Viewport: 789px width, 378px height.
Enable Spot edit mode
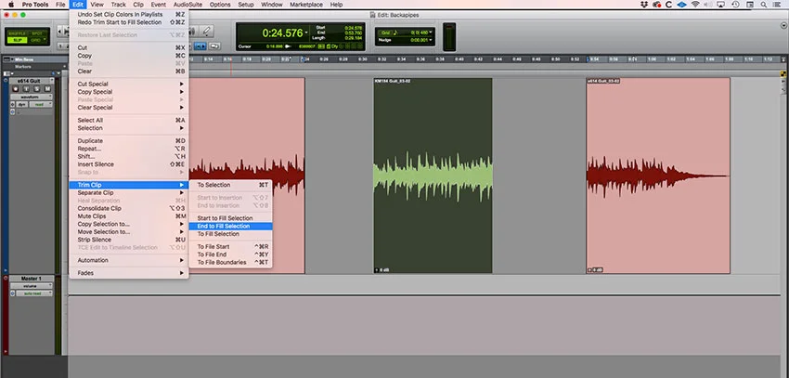pyautogui.click(x=37, y=33)
